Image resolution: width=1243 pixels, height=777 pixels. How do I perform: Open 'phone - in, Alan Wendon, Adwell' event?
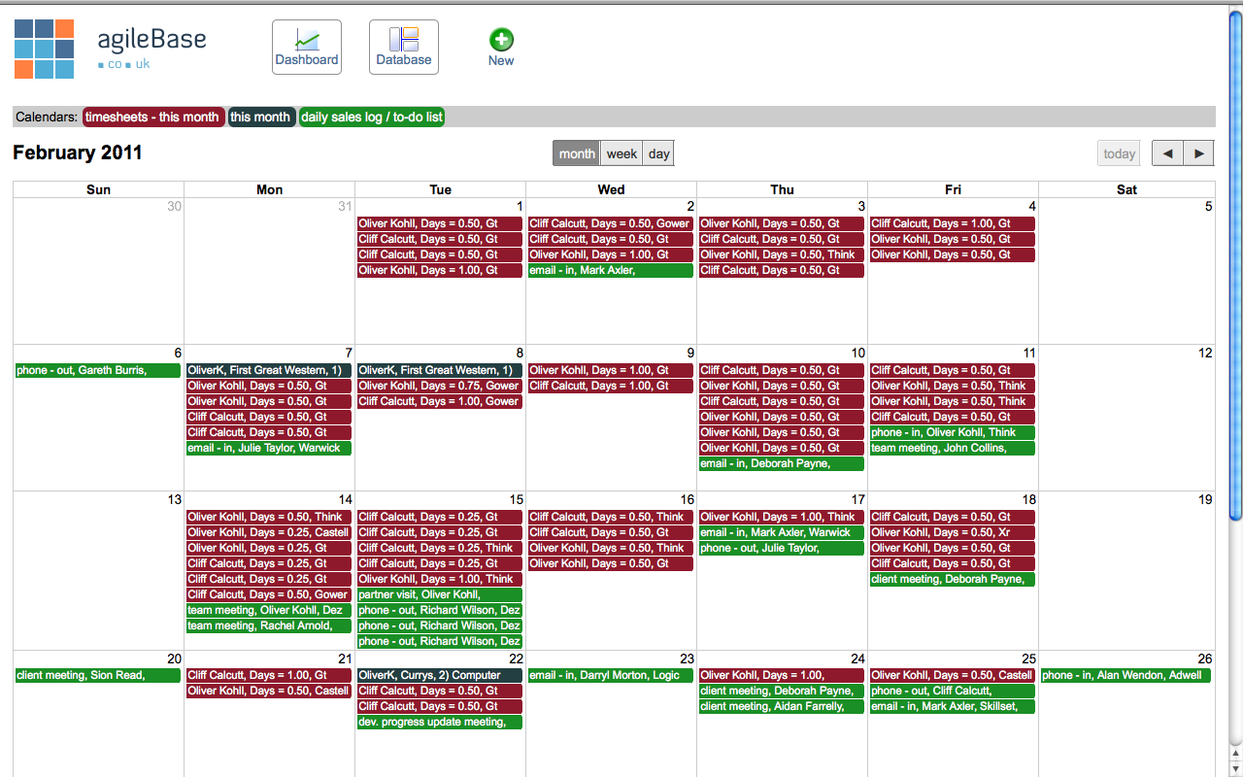click(1125, 675)
